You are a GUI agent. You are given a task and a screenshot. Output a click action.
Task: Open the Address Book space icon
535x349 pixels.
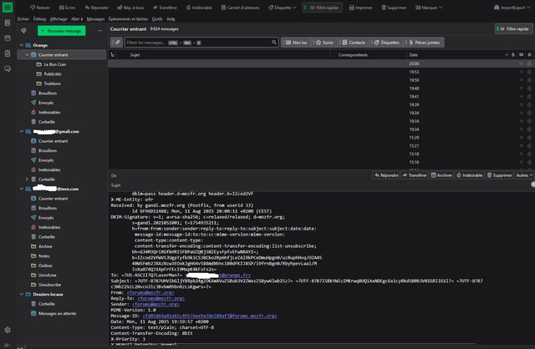pos(8,23)
